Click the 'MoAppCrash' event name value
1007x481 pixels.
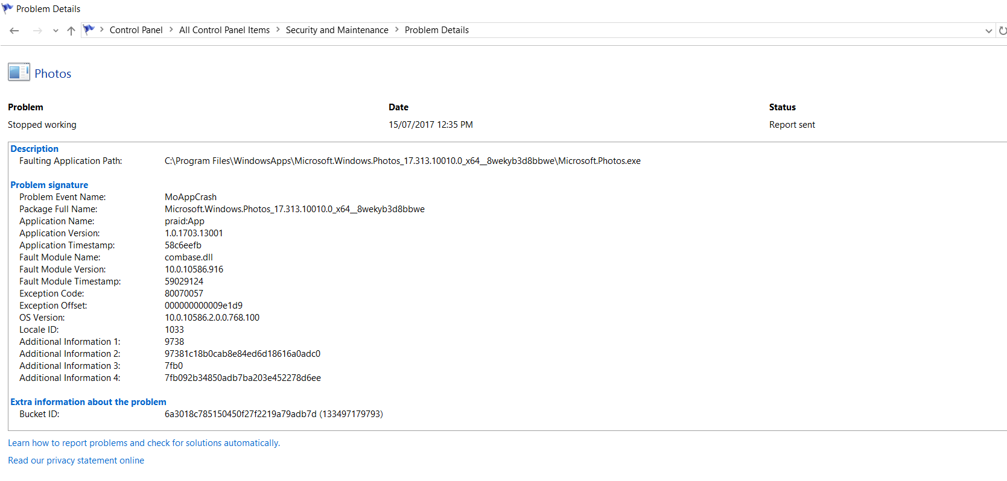pyautogui.click(x=191, y=197)
